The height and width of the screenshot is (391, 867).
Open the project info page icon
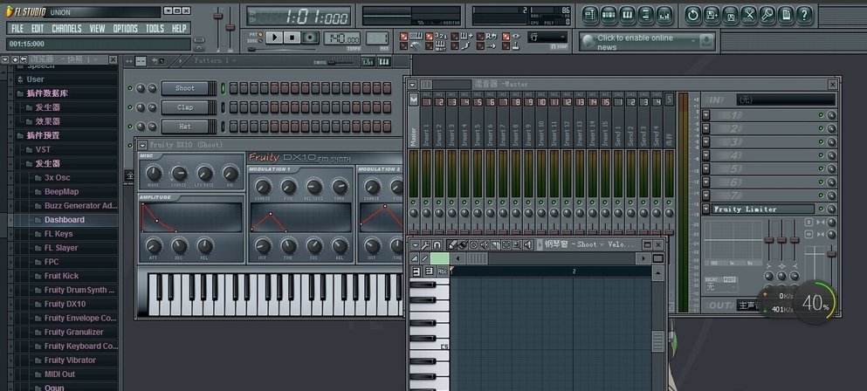click(786, 15)
